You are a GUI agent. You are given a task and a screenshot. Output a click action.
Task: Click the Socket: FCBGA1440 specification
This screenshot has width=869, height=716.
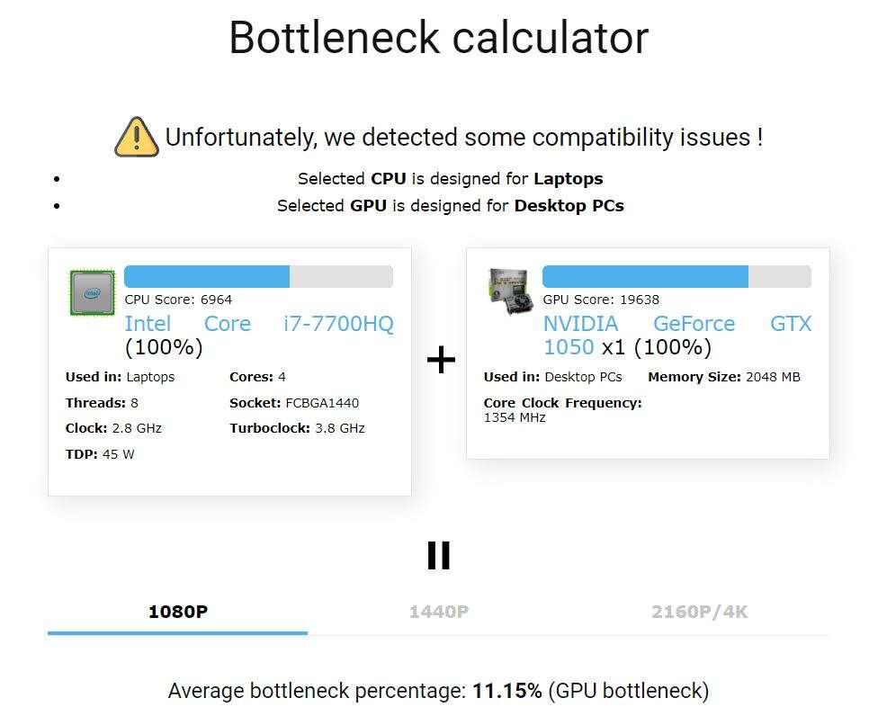pyautogui.click(x=294, y=403)
